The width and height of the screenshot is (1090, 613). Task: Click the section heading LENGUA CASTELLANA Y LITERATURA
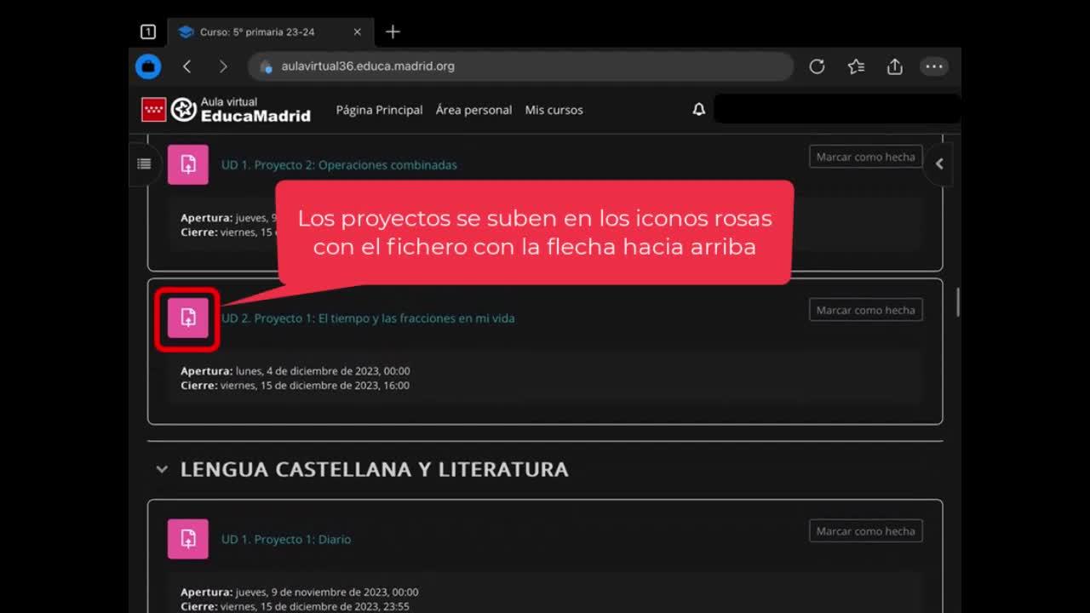[374, 469]
